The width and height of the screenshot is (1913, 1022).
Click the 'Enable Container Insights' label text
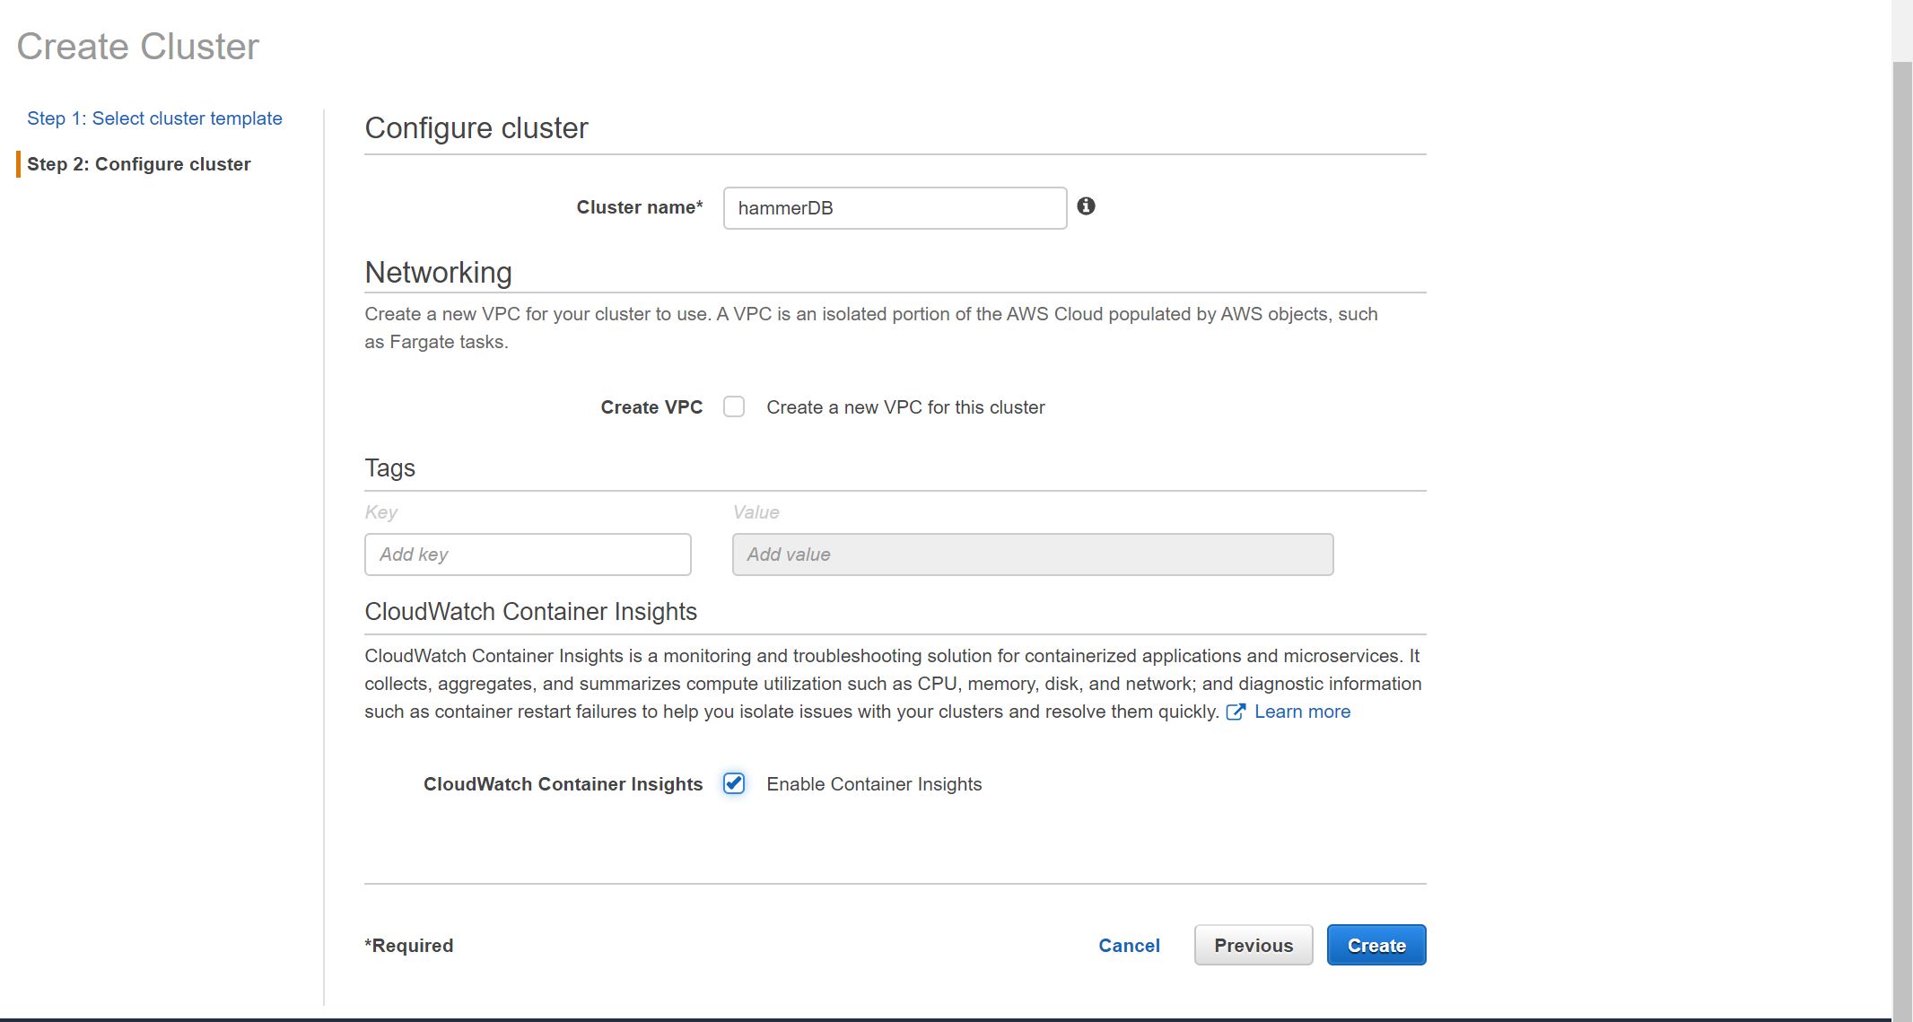point(874,784)
